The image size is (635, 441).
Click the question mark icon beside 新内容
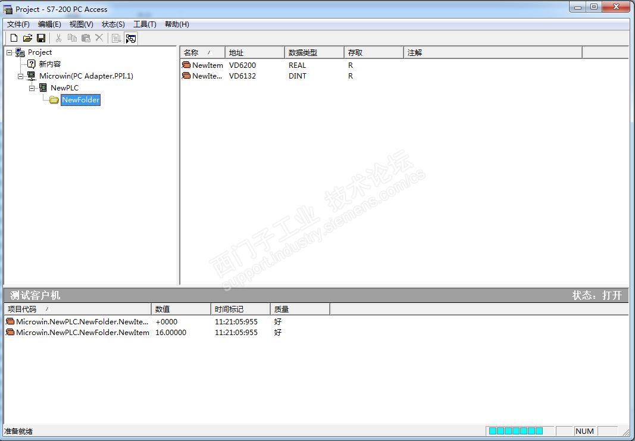[31, 64]
